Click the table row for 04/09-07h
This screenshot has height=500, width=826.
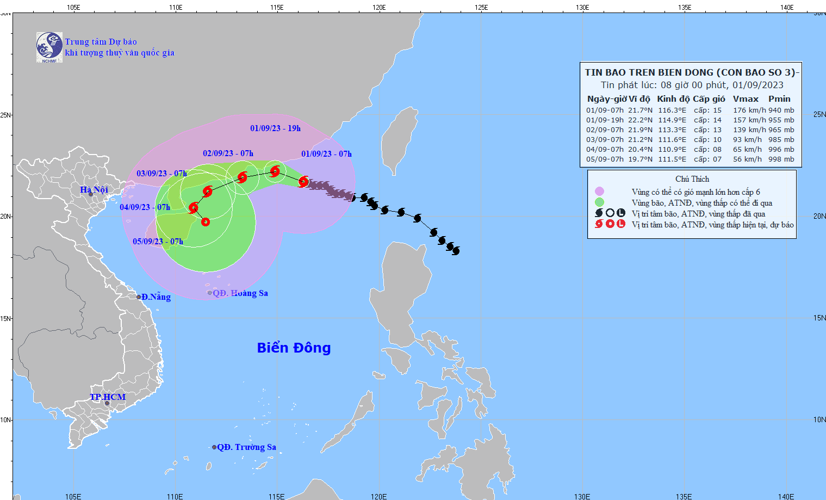690,150
